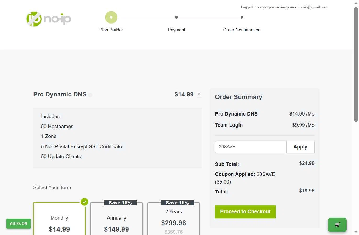Image resolution: width=359 pixels, height=235 pixels.
Task: Click the struck-through $359.76 price
Action: tap(174, 232)
